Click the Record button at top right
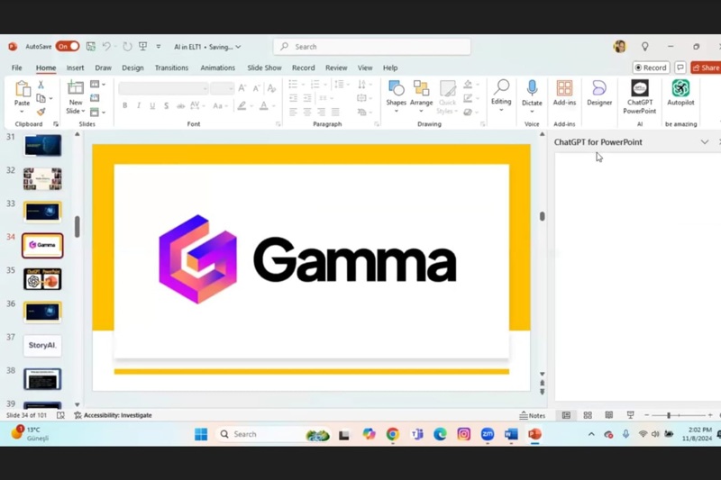721x480 pixels. click(x=651, y=68)
